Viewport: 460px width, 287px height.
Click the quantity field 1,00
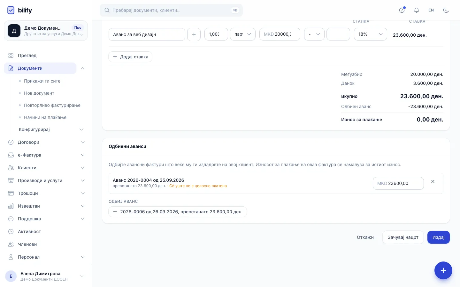(x=216, y=34)
